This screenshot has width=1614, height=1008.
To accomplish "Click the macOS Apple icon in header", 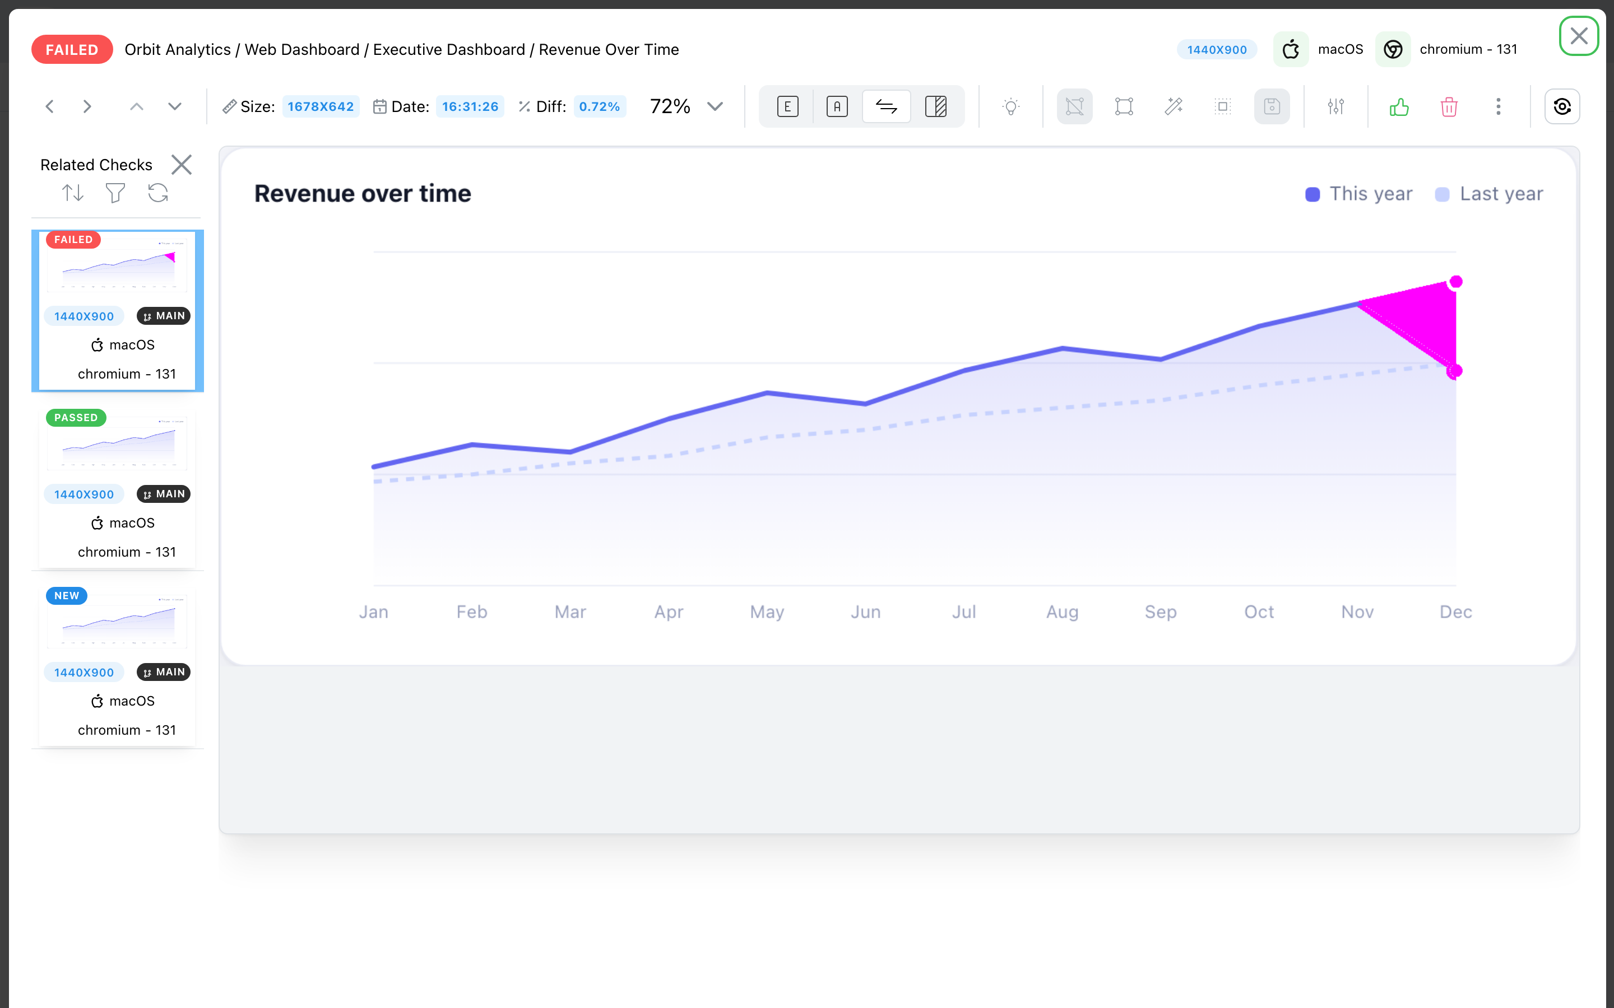I will click(x=1291, y=49).
